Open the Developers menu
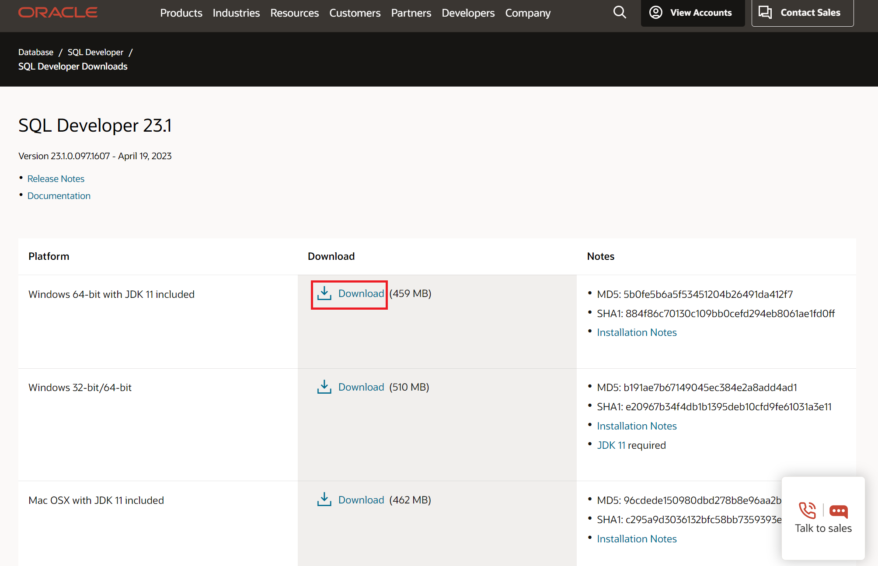The image size is (878, 566). coord(468,13)
